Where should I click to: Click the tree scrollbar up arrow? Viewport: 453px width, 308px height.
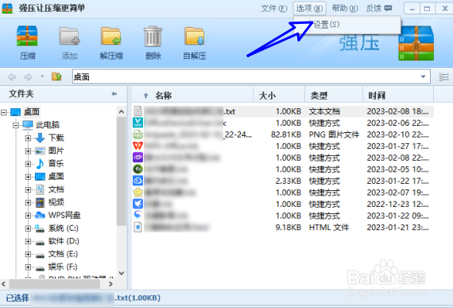[122, 111]
